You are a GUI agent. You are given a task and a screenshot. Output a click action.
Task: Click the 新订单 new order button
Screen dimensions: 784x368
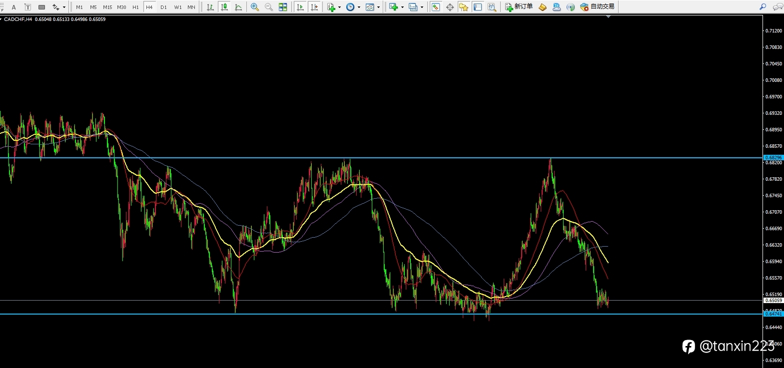click(519, 7)
